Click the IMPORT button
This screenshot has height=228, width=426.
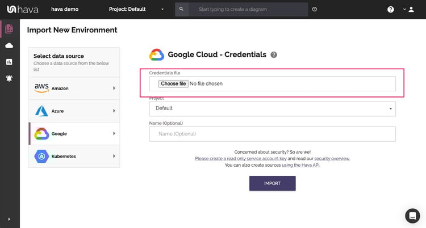point(272,183)
